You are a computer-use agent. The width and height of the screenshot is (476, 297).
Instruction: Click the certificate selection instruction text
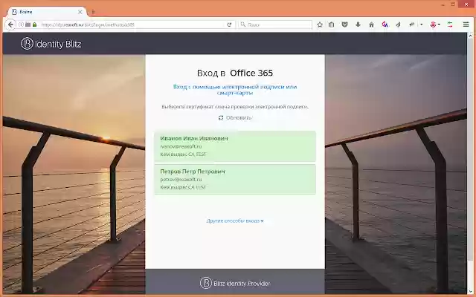(235, 107)
